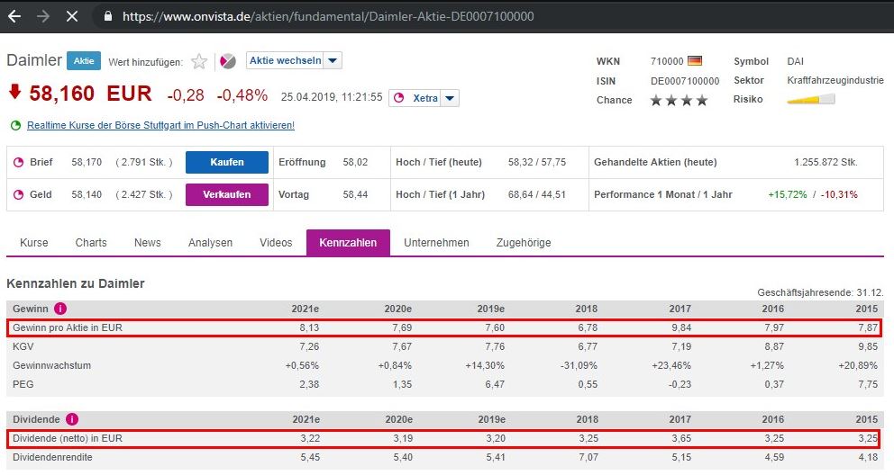Click the realtime clock icon next to Xetra
This screenshot has height=475, width=894.
click(398, 98)
